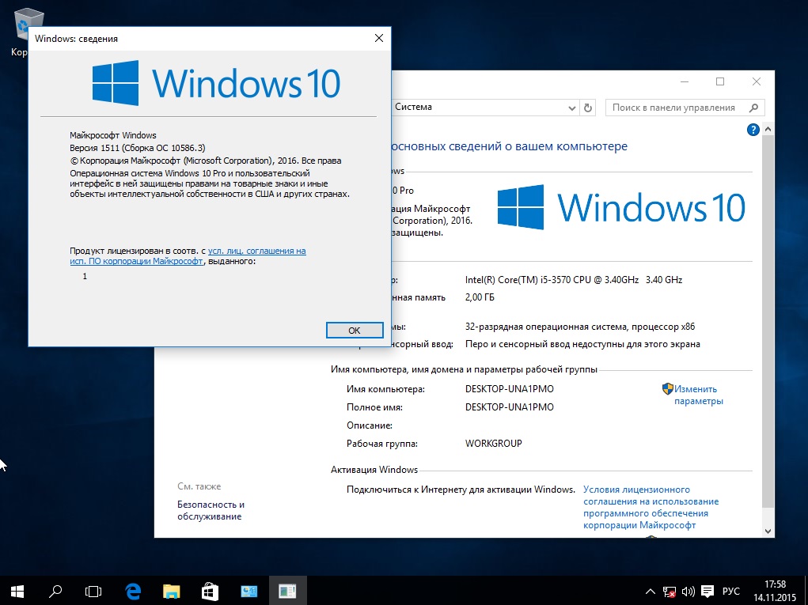808x605 pixels.
Task: Click DESKTOP-UNA1PMO in the Имя компьютера row
Action: tap(509, 389)
